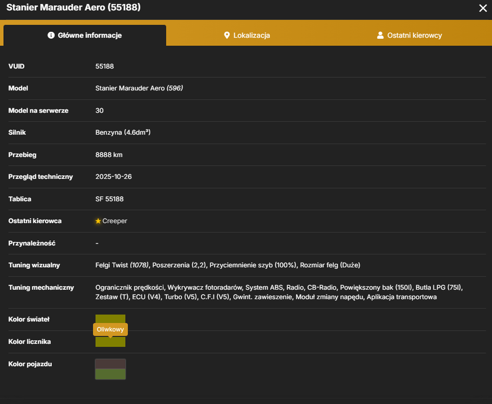This screenshot has height=404, width=492.
Task: Click the plate number SF 55188
Action: point(110,199)
